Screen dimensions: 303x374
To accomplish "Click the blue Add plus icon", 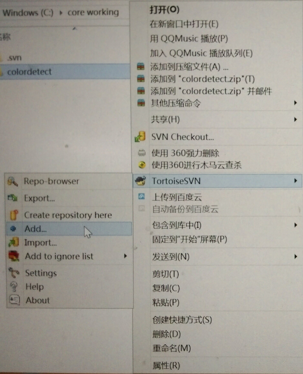I will (13, 229).
